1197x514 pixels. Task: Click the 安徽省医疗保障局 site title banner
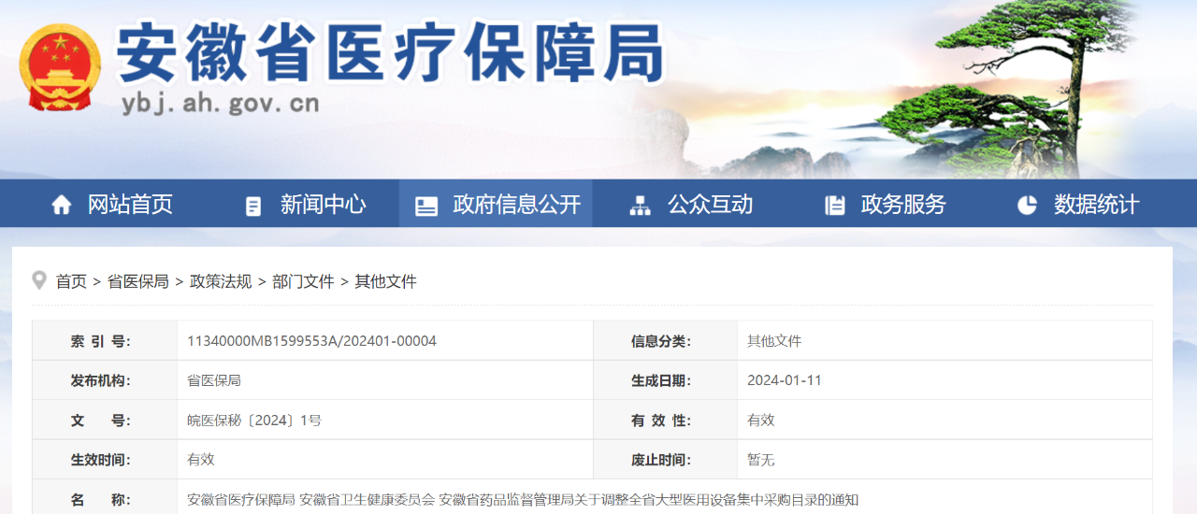pyautogui.click(x=390, y=54)
